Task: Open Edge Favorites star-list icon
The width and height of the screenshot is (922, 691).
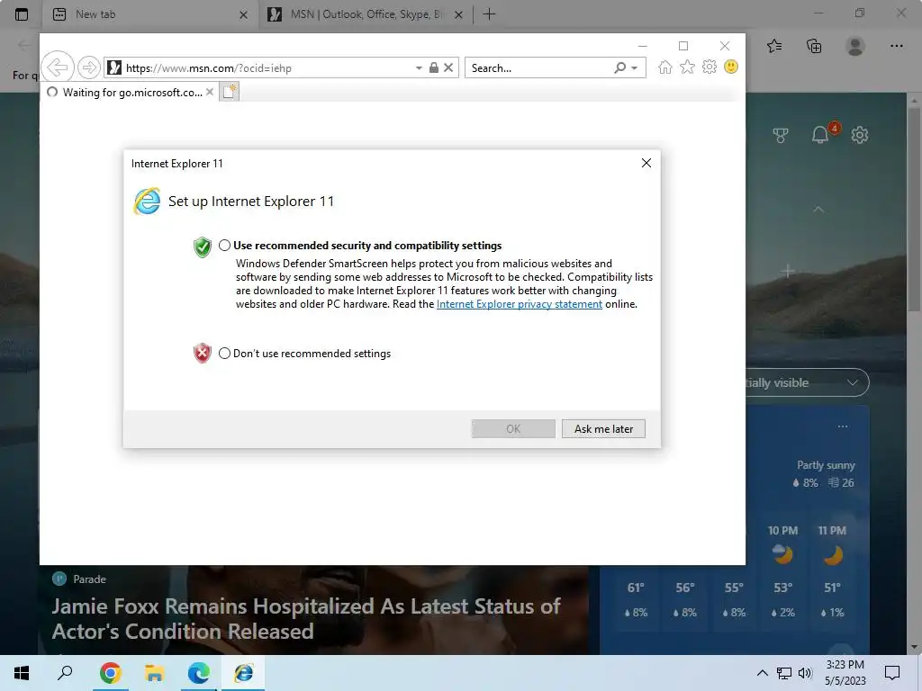Action: pyautogui.click(x=774, y=46)
